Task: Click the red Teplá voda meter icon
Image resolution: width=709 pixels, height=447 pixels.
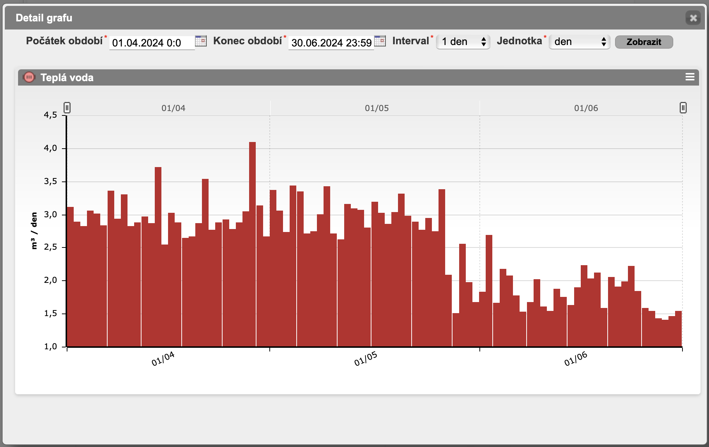Action: click(x=29, y=77)
